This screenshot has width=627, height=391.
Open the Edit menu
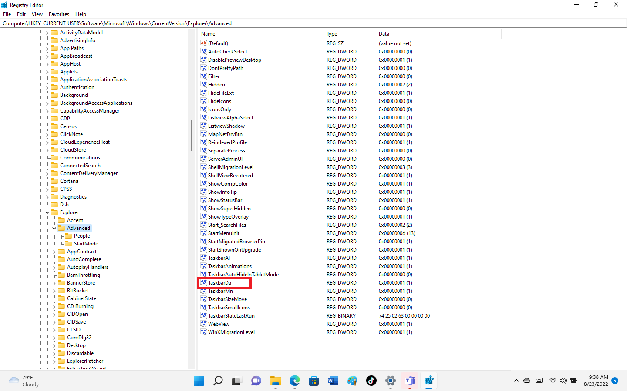coord(21,14)
